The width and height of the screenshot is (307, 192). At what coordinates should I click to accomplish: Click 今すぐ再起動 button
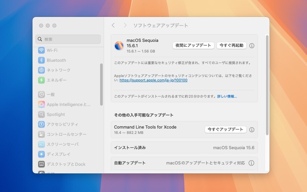click(231, 46)
